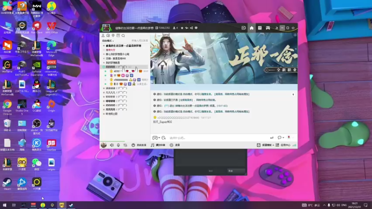Open the GeForce Experience desktop shortcut
This screenshot has width=372, height=209.
(x=37, y=68)
